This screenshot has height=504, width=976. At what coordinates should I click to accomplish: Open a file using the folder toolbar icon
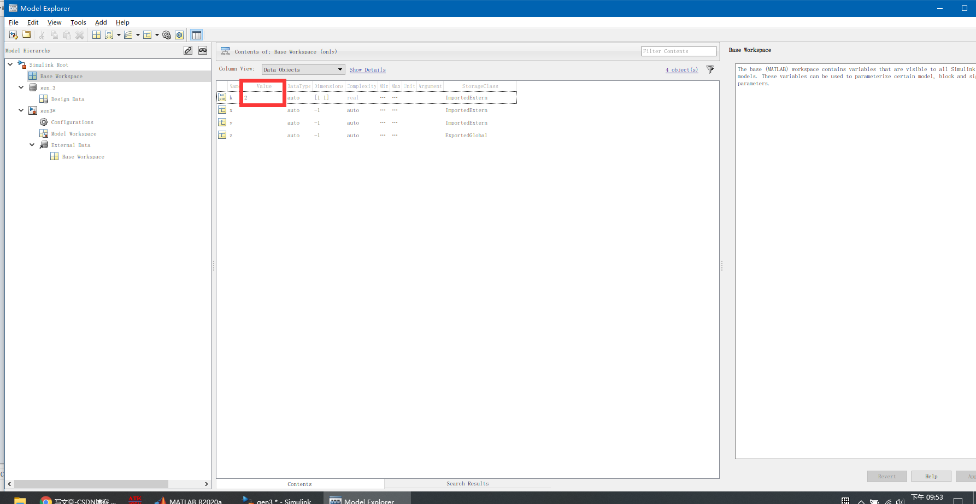click(x=26, y=34)
